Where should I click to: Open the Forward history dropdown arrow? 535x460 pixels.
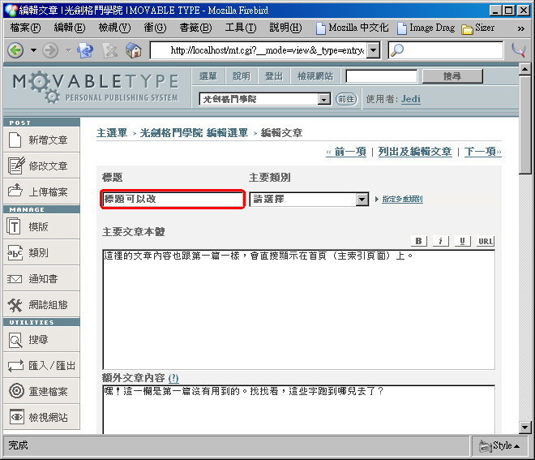[x=68, y=50]
